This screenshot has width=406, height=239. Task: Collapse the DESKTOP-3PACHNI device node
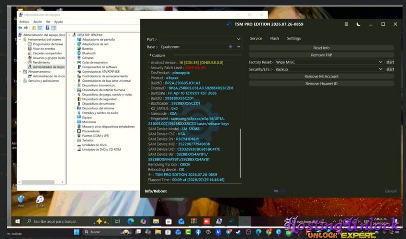(69, 35)
